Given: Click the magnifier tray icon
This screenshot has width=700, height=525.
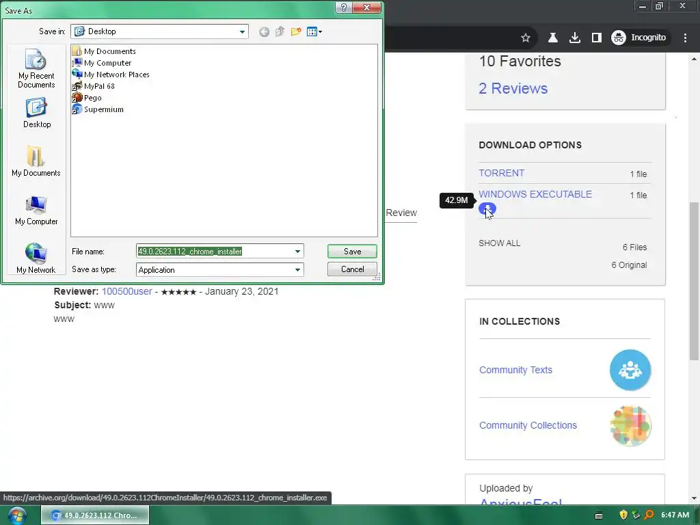Looking at the screenshot, I should (x=649, y=515).
